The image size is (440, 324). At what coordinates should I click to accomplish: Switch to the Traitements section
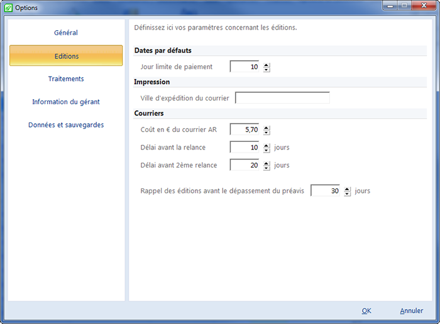[x=66, y=79]
